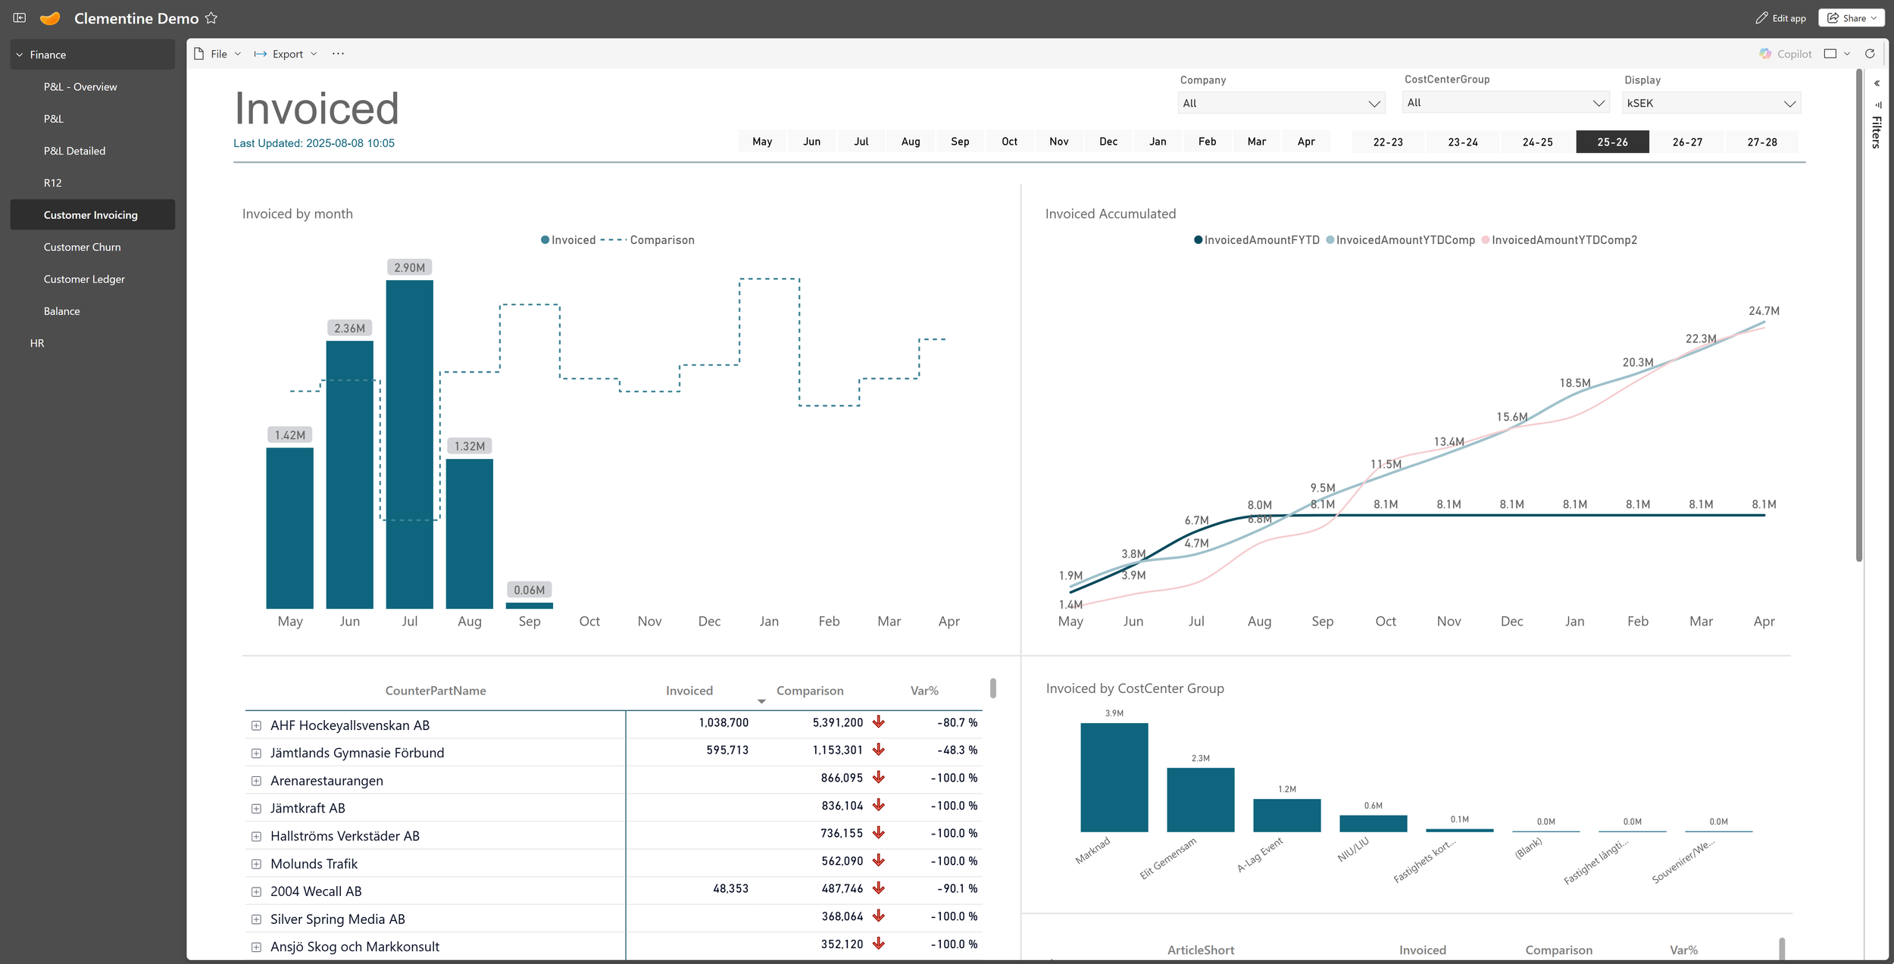Click the Copilot icon
Viewport: 1894px width, 964px height.
(x=1765, y=54)
